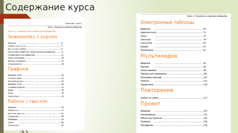Viewport: 238px width, 133px height.
Task: Click 'Введение' under Электронные таблицы, page 69
Action: (173, 29)
